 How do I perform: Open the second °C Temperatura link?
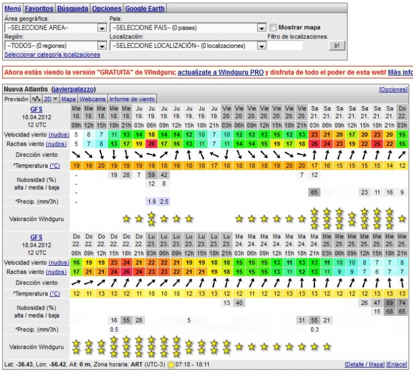click(x=55, y=294)
